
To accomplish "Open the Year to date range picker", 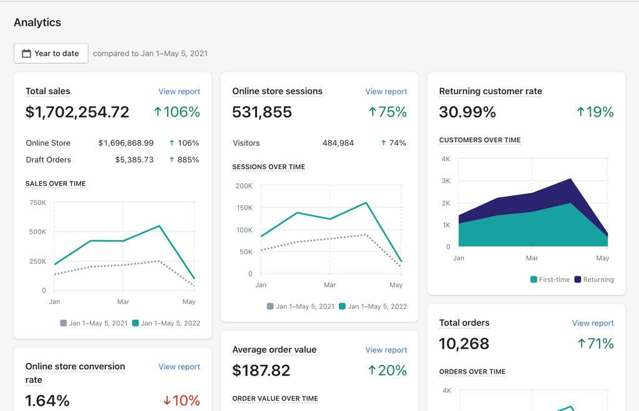I will tap(51, 54).
